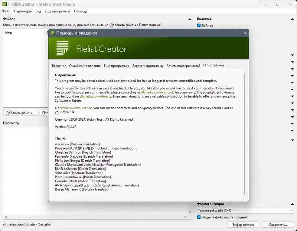Maximize the FilelistCreator window
Viewport: 297px width, 231px height.
(278, 4)
